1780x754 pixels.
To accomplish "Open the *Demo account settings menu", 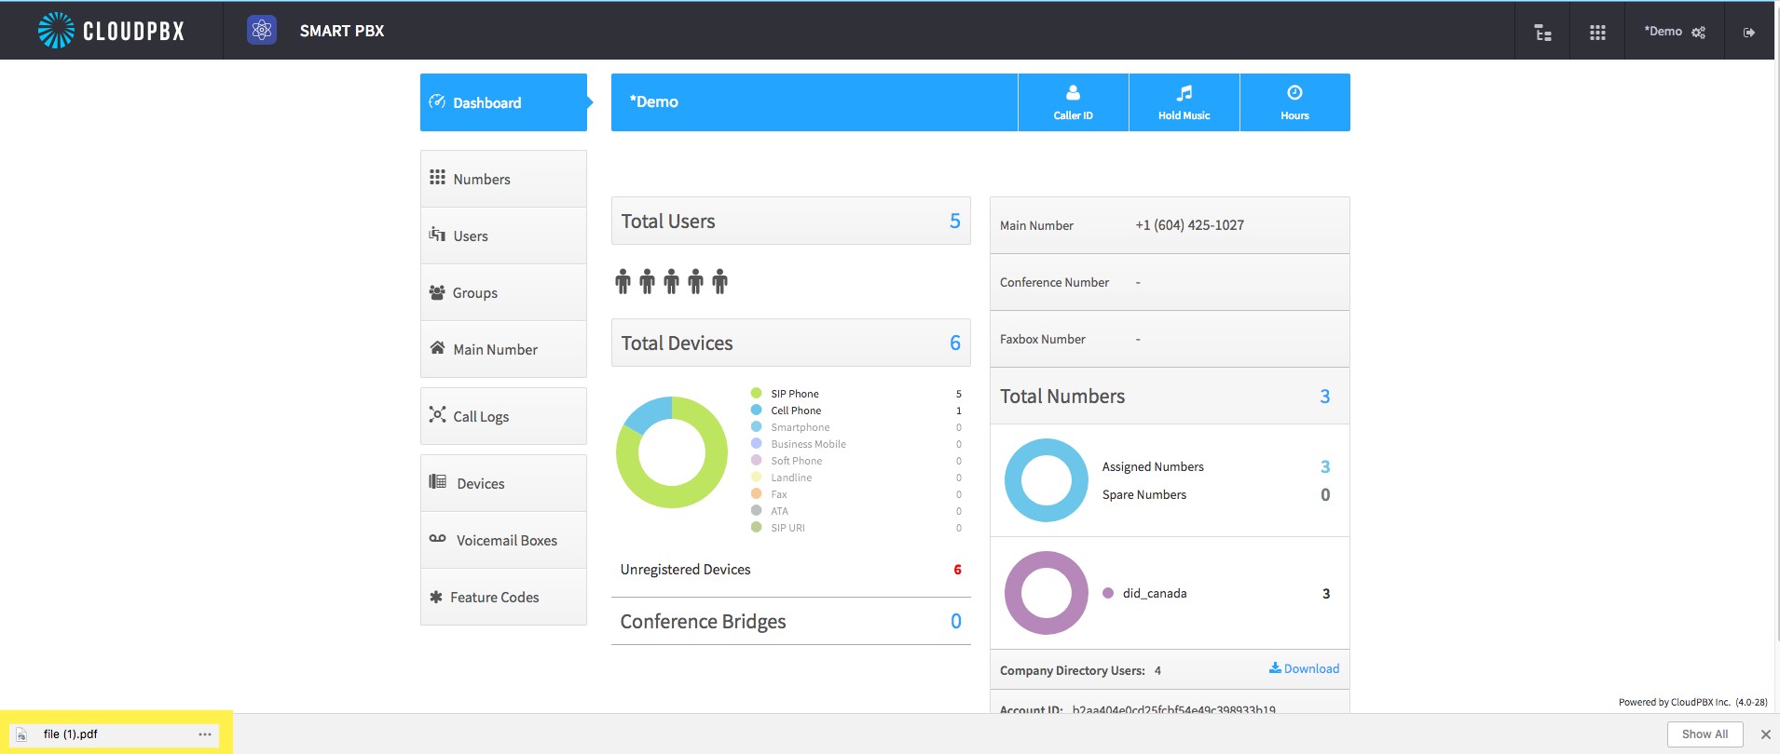I will click(1675, 32).
